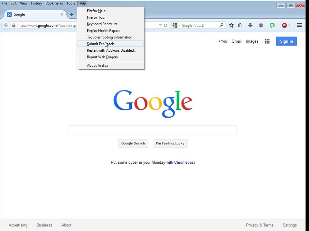Open Google apps grid icon
This screenshot has width=309, height=231.
[267, 41]
